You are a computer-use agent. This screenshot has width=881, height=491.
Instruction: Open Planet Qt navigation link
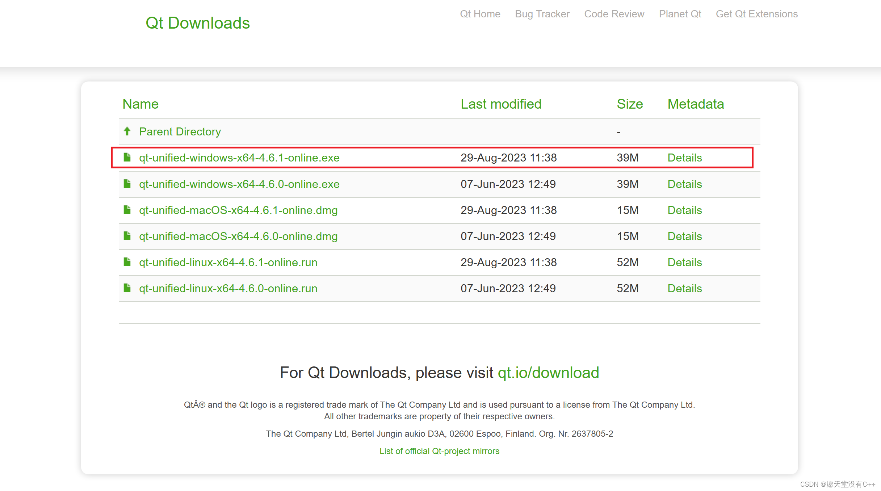coord(680,14)
